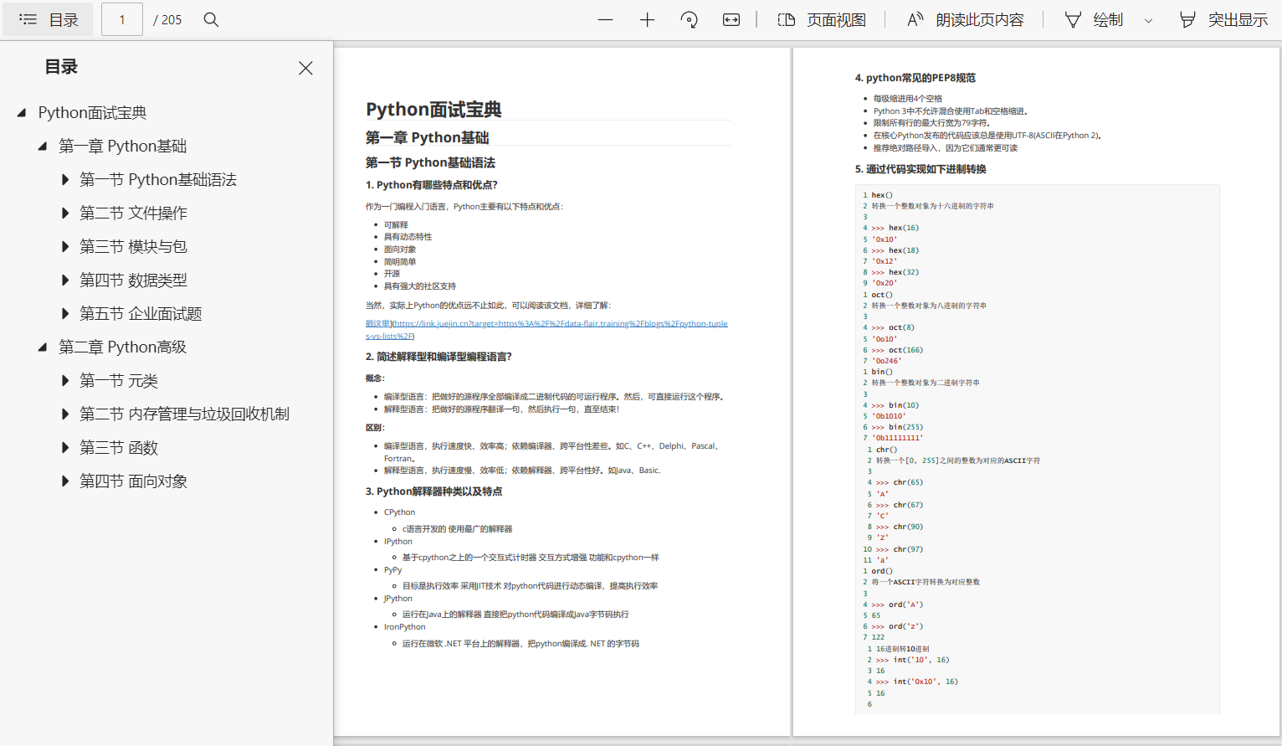This screenshot has width=1282, height=746.
Task: Click heading 2. 简述解释型和编译型编程语言?
Action: tap(438, 357)
